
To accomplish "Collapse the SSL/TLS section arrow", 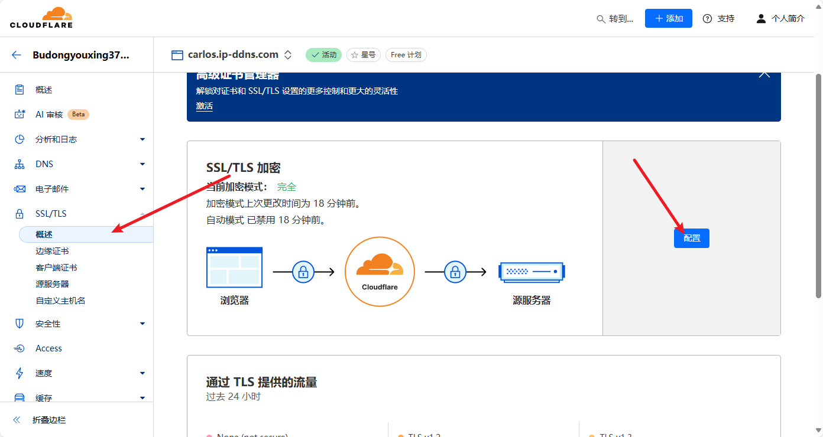I will (x=142, y=214).
